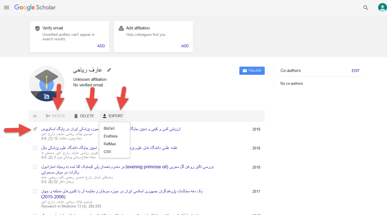Choose BibTeX from export menu
Viewport: 387px width, 215px height.
pyautogui.click(x=109, y=128)
